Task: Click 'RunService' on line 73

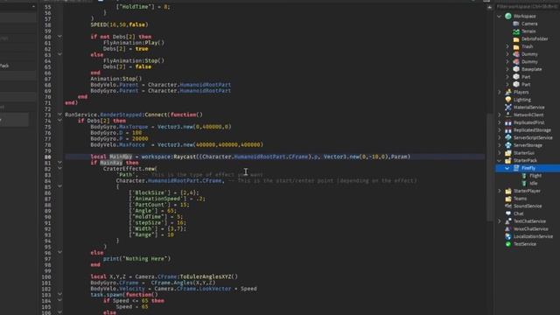Action: click(x=80, y=115)
